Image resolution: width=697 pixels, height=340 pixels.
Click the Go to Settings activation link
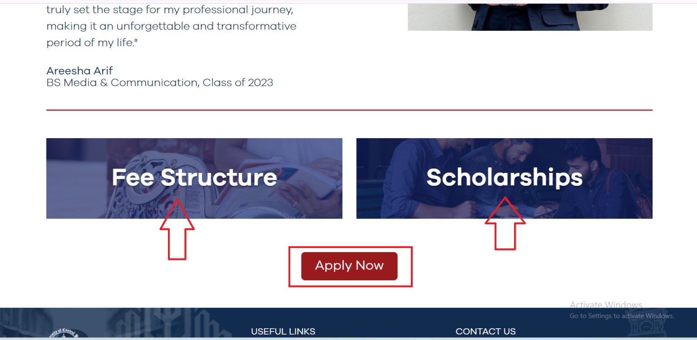621,316
